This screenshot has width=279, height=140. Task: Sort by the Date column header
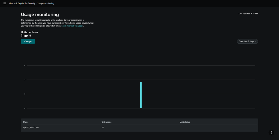click(x=25, y=122)
